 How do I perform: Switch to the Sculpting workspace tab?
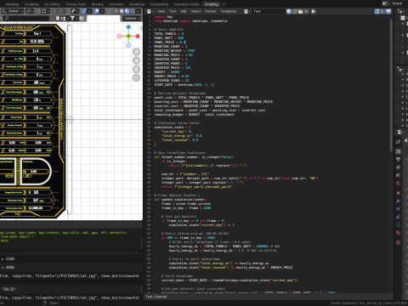coord(31,4)
